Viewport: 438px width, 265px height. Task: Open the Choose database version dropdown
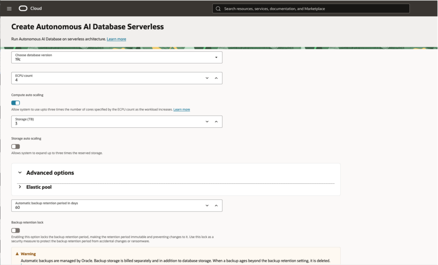(117, 57)
